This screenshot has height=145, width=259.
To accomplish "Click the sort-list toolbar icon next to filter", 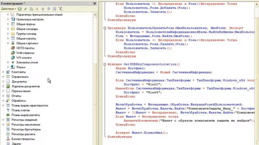I will coord(55,9).
